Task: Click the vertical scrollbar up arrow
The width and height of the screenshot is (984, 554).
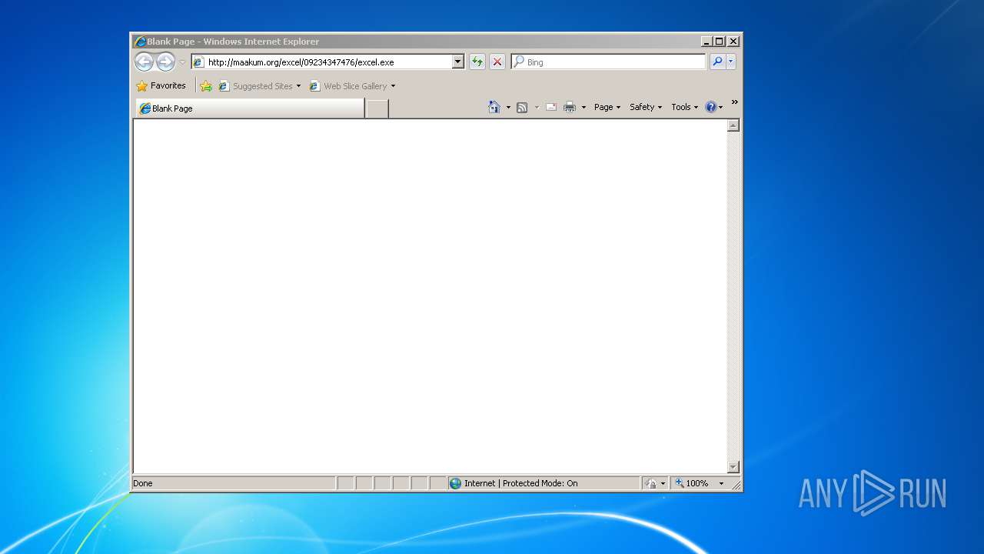Action: 733,125
